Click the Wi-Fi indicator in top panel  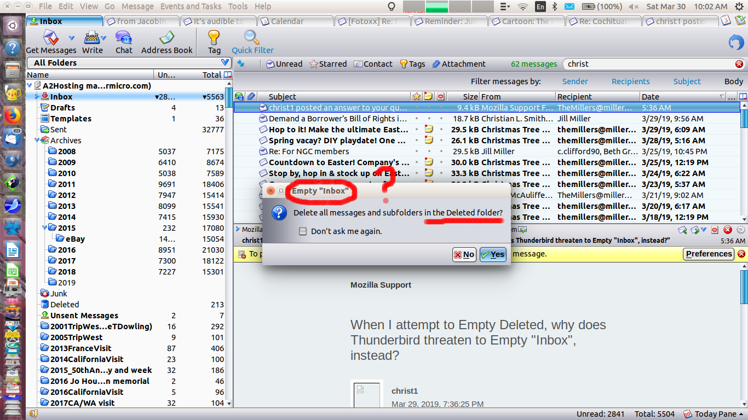click(523, 7)
